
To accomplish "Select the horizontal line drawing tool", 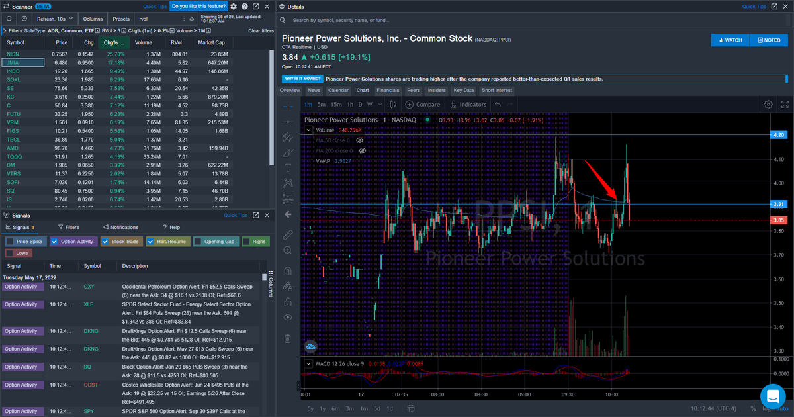I will [x=288, y=122].
